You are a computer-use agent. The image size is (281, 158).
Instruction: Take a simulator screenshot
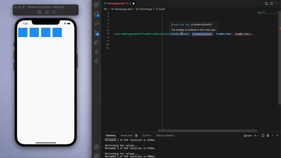click(39, 12)
